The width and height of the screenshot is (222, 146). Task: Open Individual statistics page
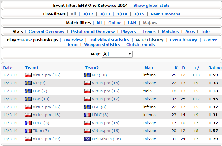(x=109, y=40)
